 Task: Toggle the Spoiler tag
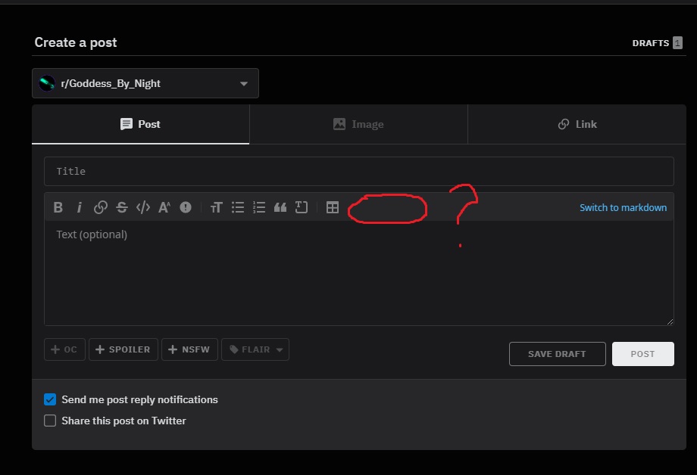tap(123, 349)
